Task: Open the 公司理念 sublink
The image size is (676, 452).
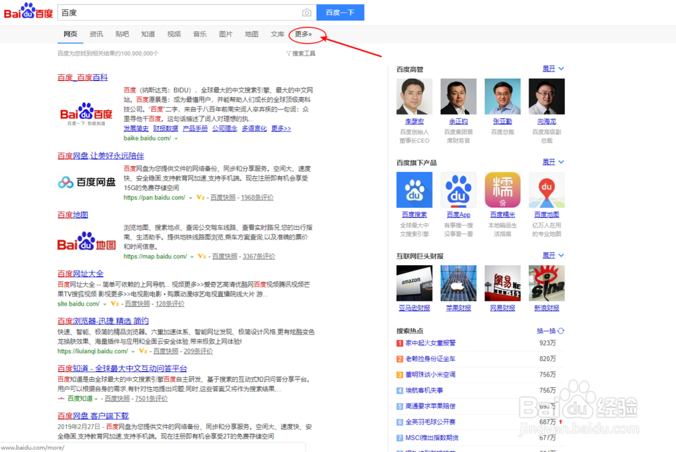Action: click(x=224, y=129)
